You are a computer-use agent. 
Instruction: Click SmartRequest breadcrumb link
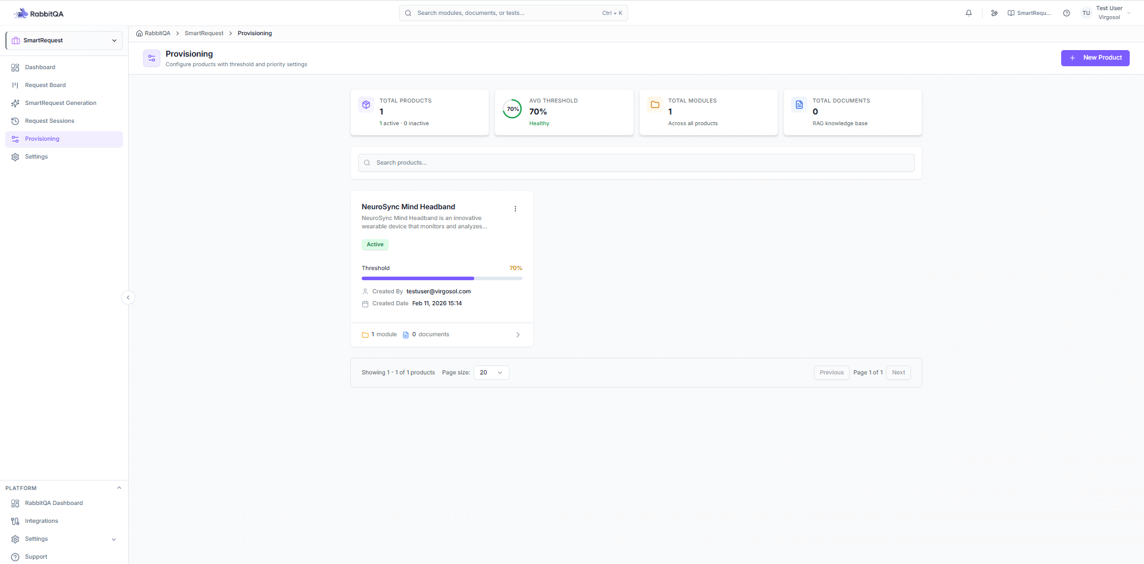pyautogui.click(x=204, y=33)
